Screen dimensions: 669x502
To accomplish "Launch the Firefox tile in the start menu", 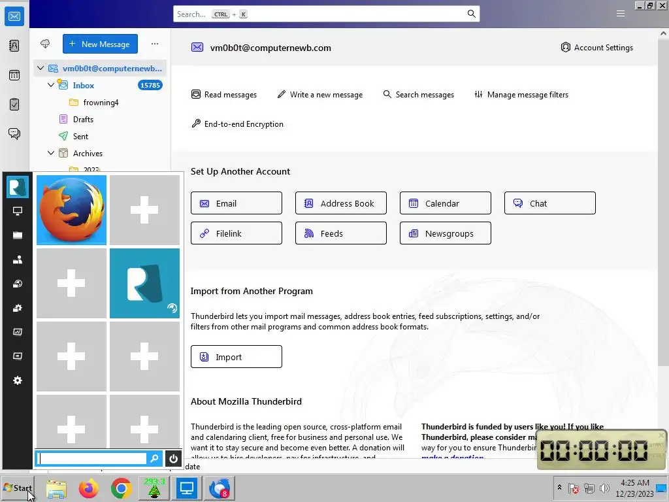I will 71,210.
